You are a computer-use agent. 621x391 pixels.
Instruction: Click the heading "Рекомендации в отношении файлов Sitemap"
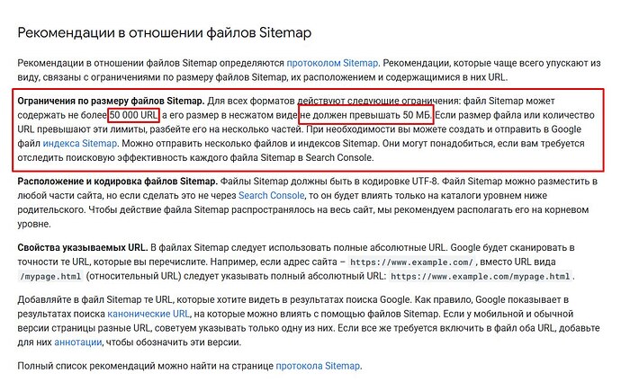tap(165, 33)
